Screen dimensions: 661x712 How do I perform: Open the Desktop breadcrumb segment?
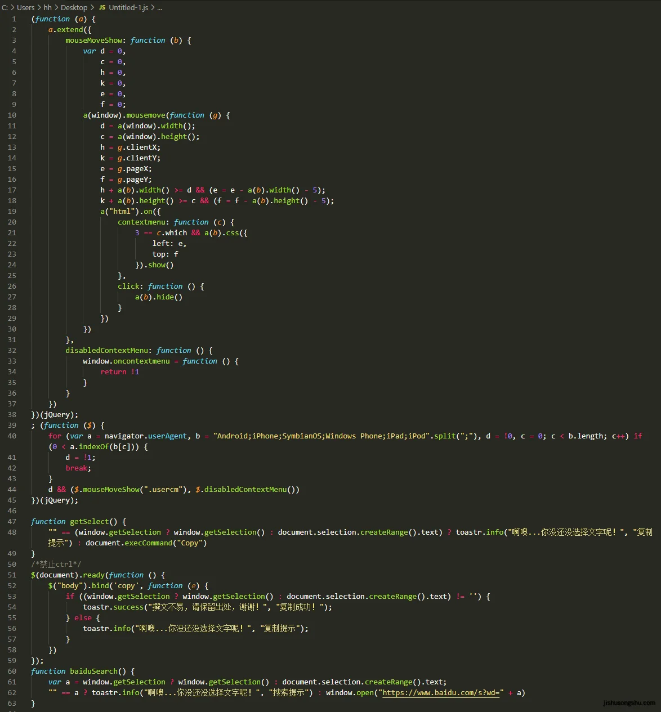74,7
